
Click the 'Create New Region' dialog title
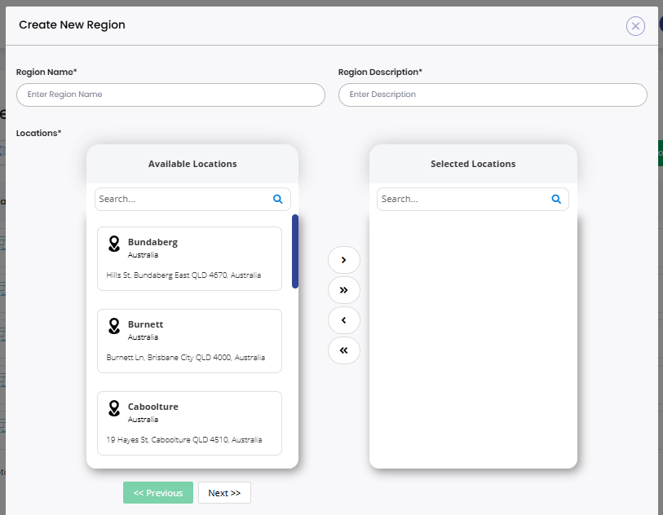pyautogui.click(x=72, y=25)
